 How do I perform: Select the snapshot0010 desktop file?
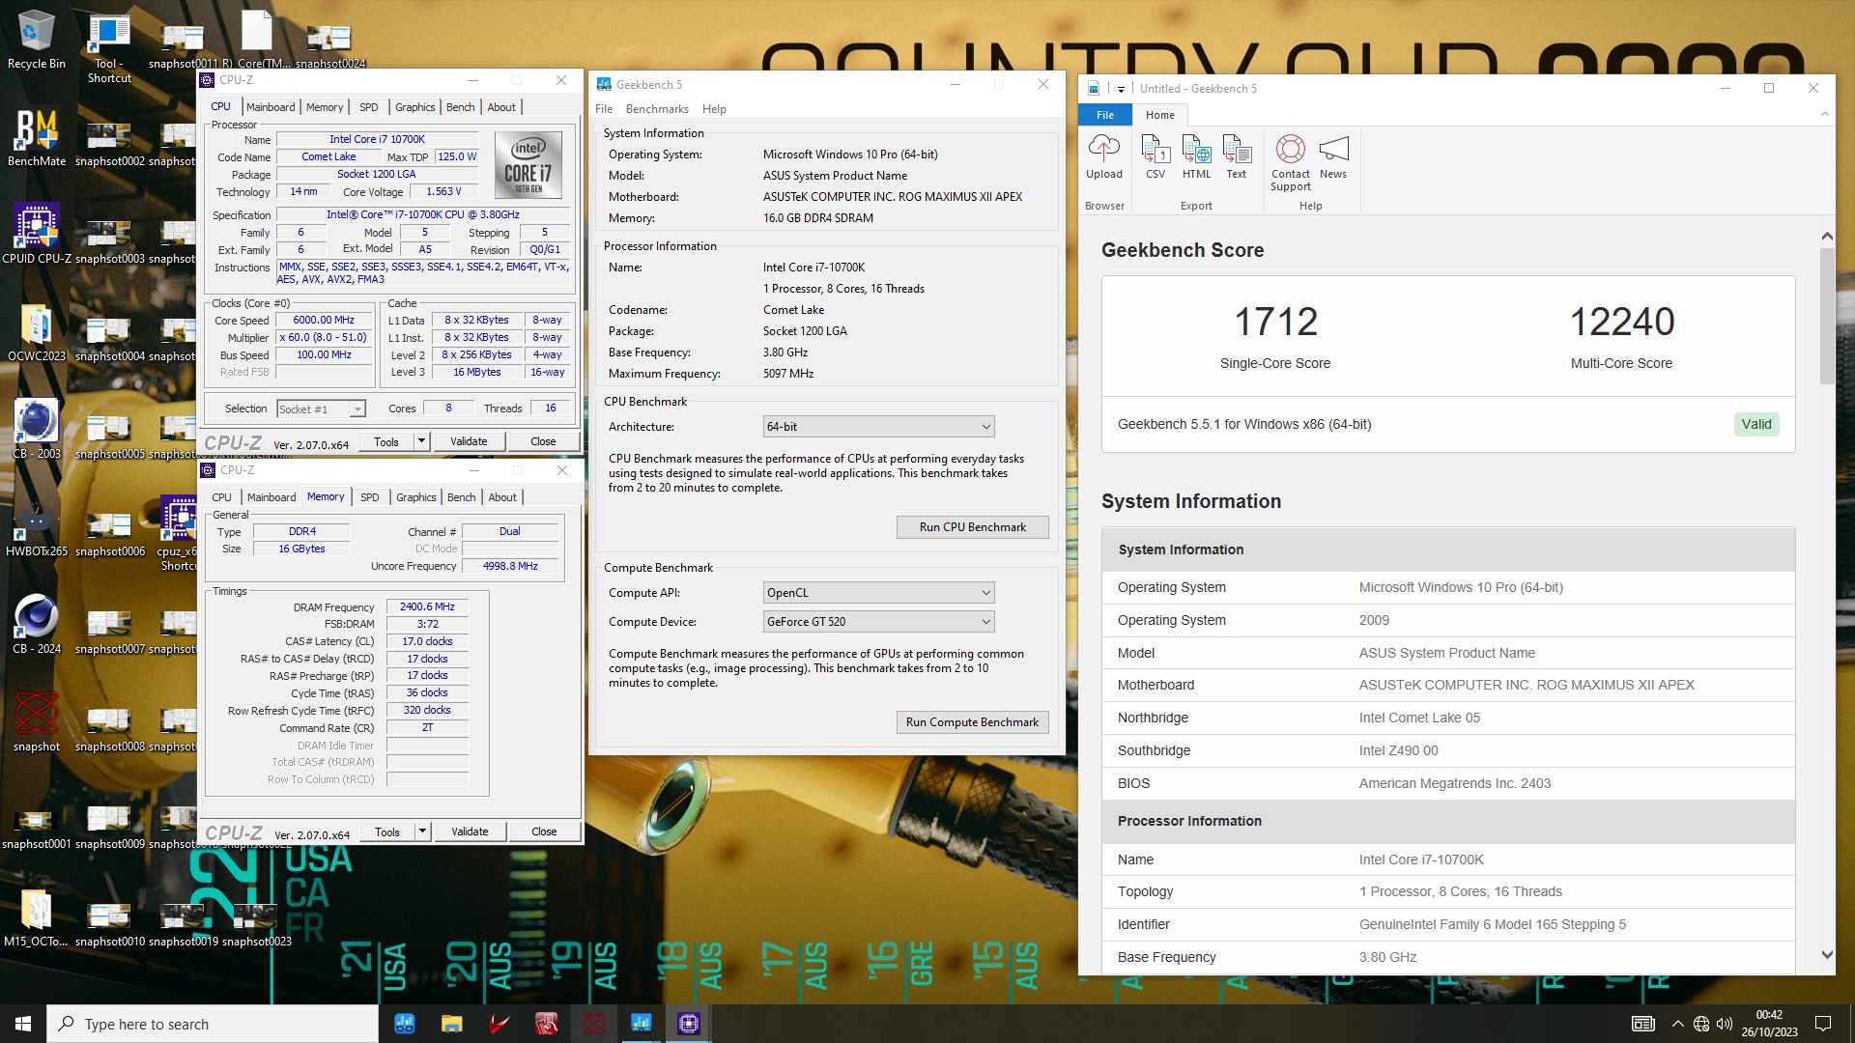[109, 923]
